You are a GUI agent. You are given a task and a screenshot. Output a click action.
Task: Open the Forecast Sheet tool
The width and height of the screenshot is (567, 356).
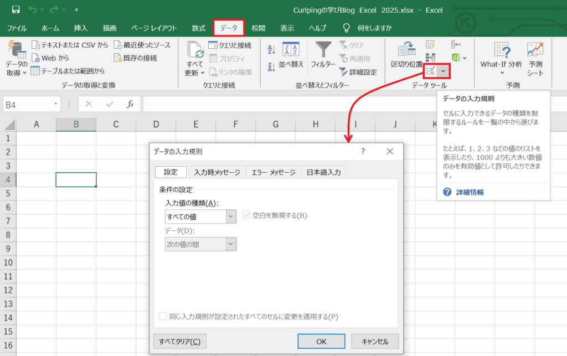[x=535, y=59]
